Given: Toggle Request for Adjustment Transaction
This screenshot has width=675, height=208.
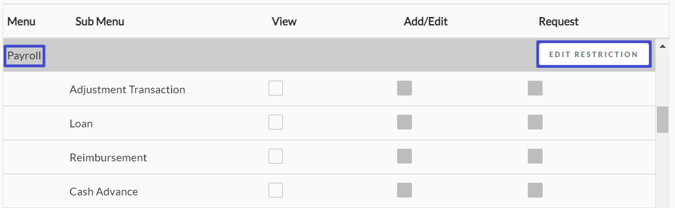Looking at the screenshot, I should pyautogui.click(x=535, y=88).
